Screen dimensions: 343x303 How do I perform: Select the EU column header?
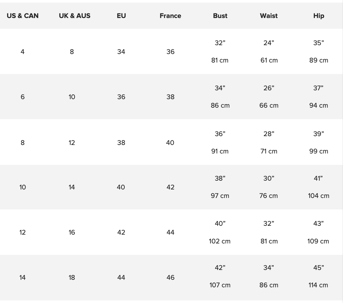click(x=121, y=16)
